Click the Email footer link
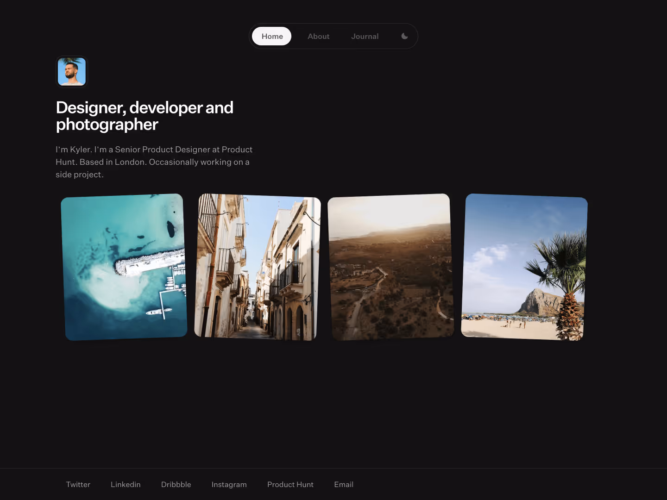Viewport: 667px width, 500px height. [344, 484]
